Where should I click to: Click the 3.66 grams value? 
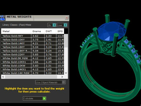pyautogui.click(x=35, y=62)
